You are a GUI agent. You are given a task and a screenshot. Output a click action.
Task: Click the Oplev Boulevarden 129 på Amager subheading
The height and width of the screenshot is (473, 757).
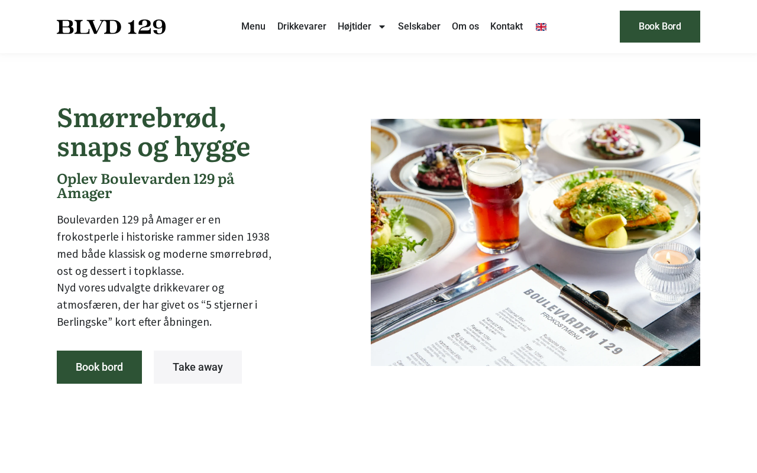[145, 186]
